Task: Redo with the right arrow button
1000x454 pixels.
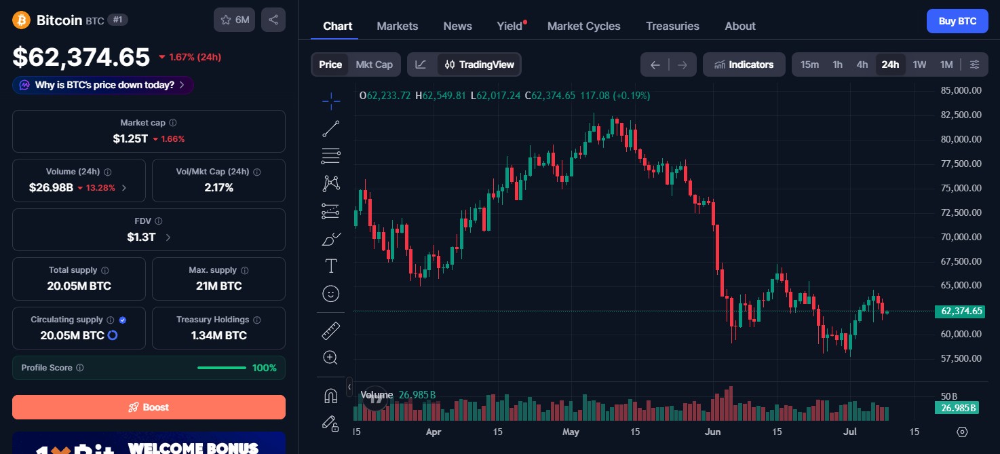Action: [x=682, y=64]
